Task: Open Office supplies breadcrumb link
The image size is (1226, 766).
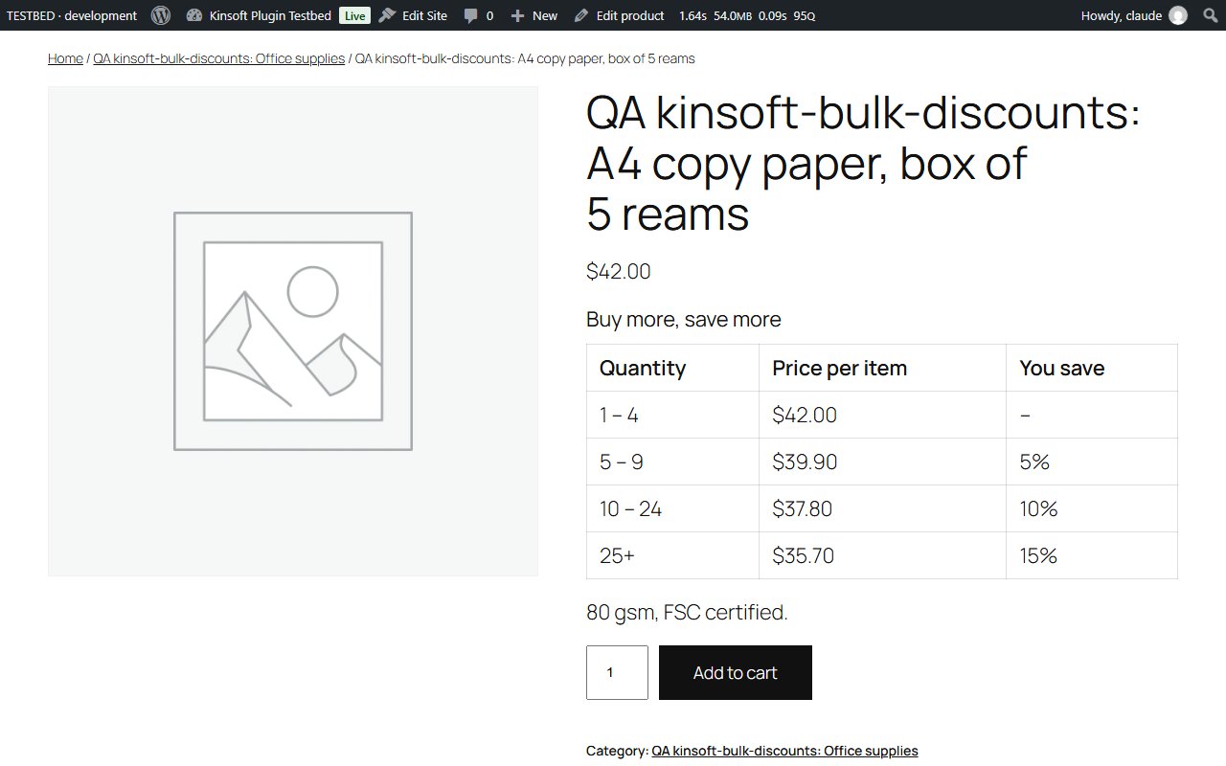Action: pyautogui.click(x=218, y=58)
